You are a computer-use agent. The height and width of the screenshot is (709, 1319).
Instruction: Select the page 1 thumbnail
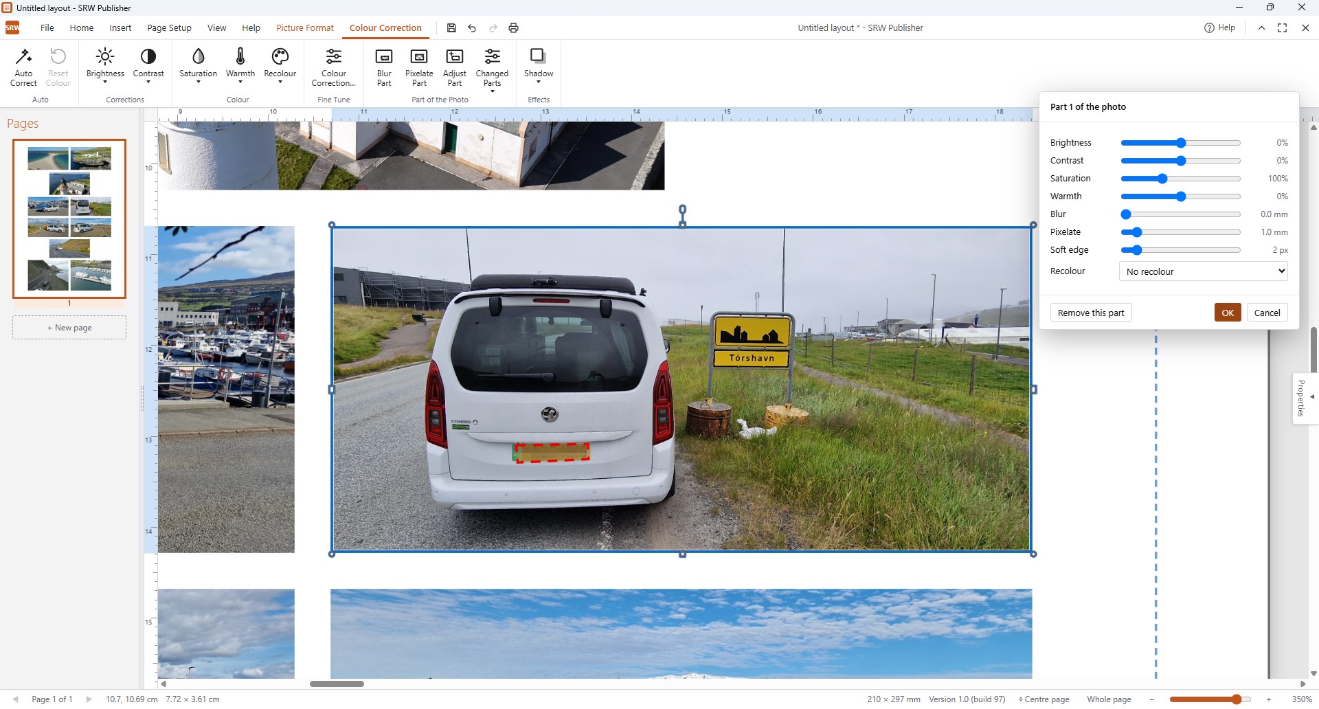point(69,218)
